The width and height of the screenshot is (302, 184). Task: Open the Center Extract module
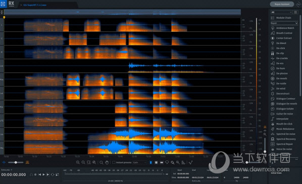point(281,38)
